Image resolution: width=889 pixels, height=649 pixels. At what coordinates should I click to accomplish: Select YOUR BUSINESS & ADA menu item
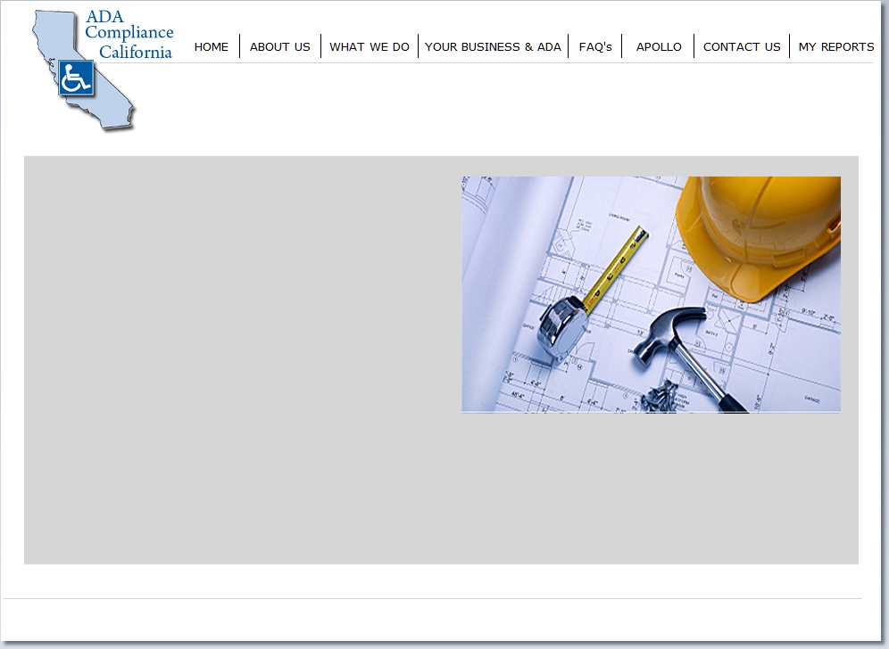[493, 47]
